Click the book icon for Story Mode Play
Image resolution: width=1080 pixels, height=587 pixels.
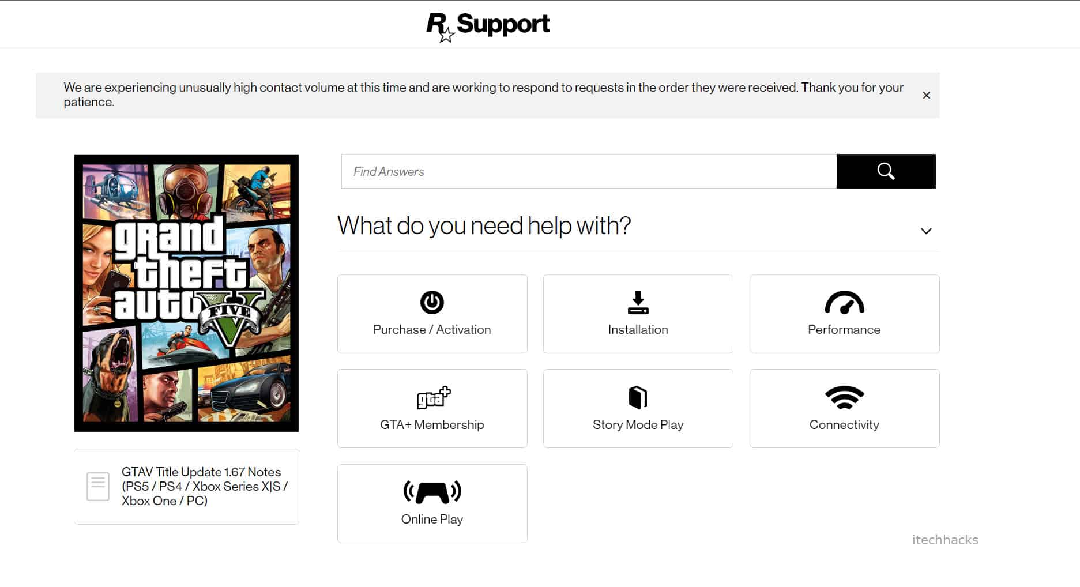tap(638, 397)
